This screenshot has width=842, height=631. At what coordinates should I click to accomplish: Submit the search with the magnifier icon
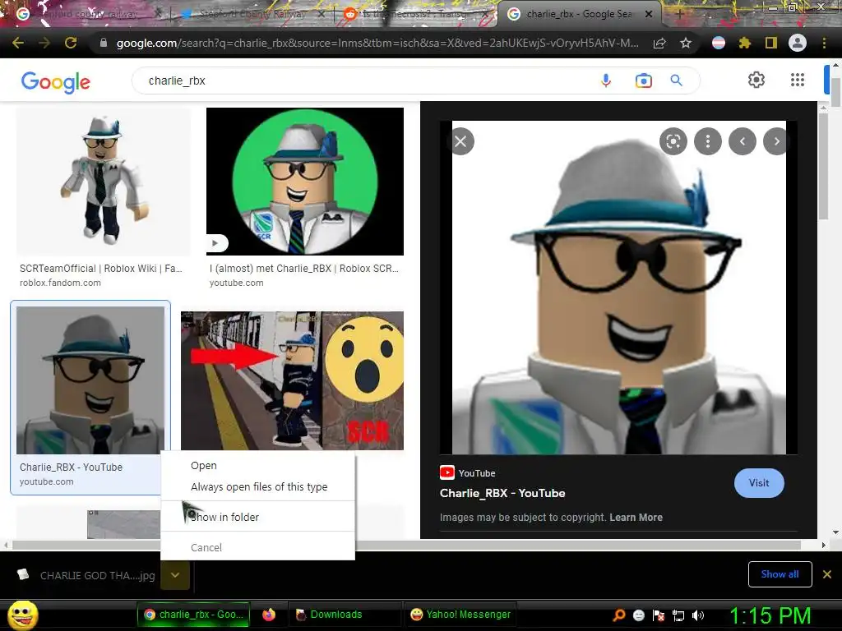(676, 81)
